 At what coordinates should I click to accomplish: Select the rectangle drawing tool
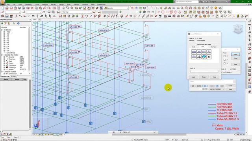(x=167, y=12)
